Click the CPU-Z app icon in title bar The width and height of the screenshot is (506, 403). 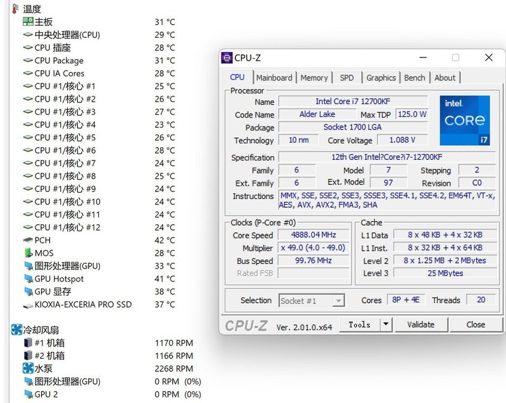point(227,58)
